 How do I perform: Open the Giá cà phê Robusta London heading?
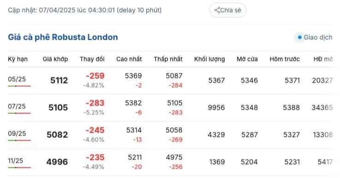point(63,37)
